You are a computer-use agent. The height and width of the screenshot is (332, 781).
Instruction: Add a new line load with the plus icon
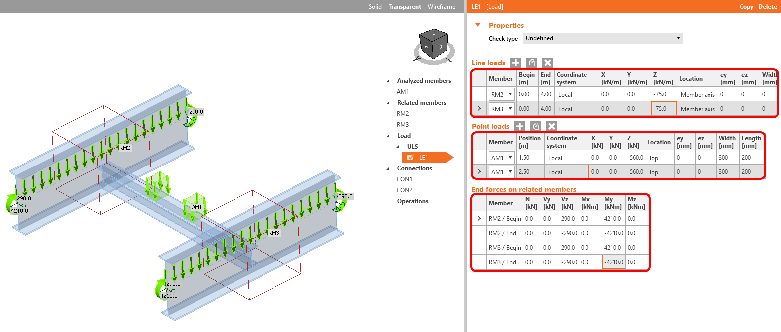point(516,62)
